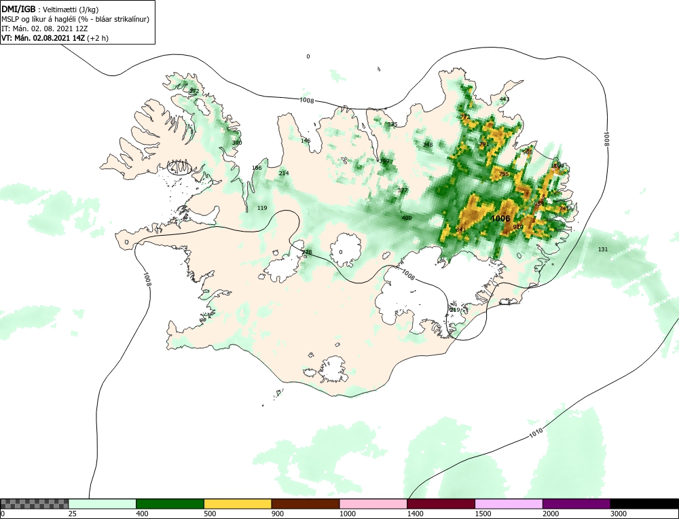The image size is (679, 519).
Task: Click the 219 value on the southeast coast
Action: coord(455,310)
